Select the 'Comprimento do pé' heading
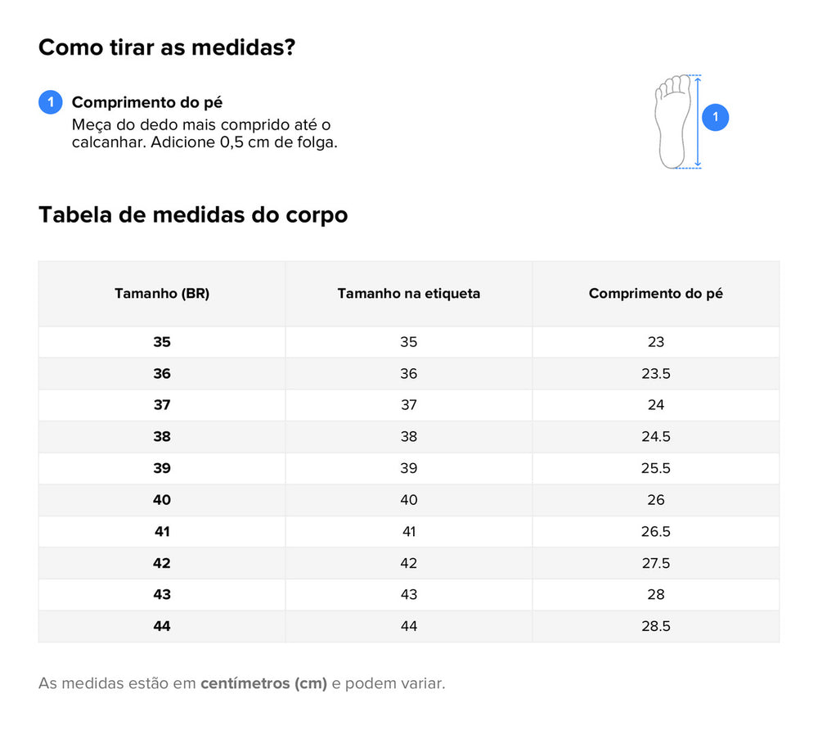 pos(147,102)
